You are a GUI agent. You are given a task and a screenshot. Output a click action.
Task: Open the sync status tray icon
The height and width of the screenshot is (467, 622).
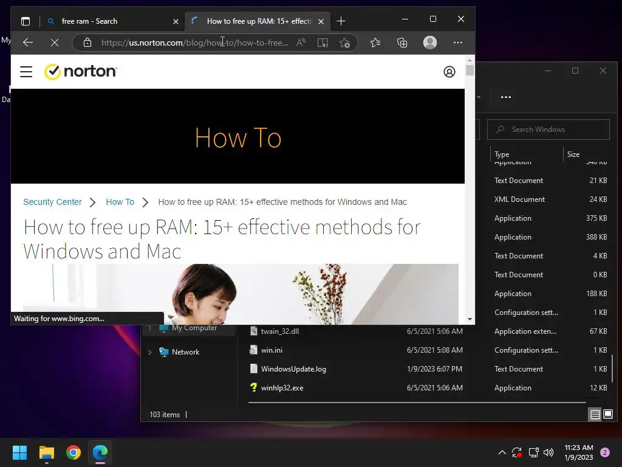click(x=517, y=452)
